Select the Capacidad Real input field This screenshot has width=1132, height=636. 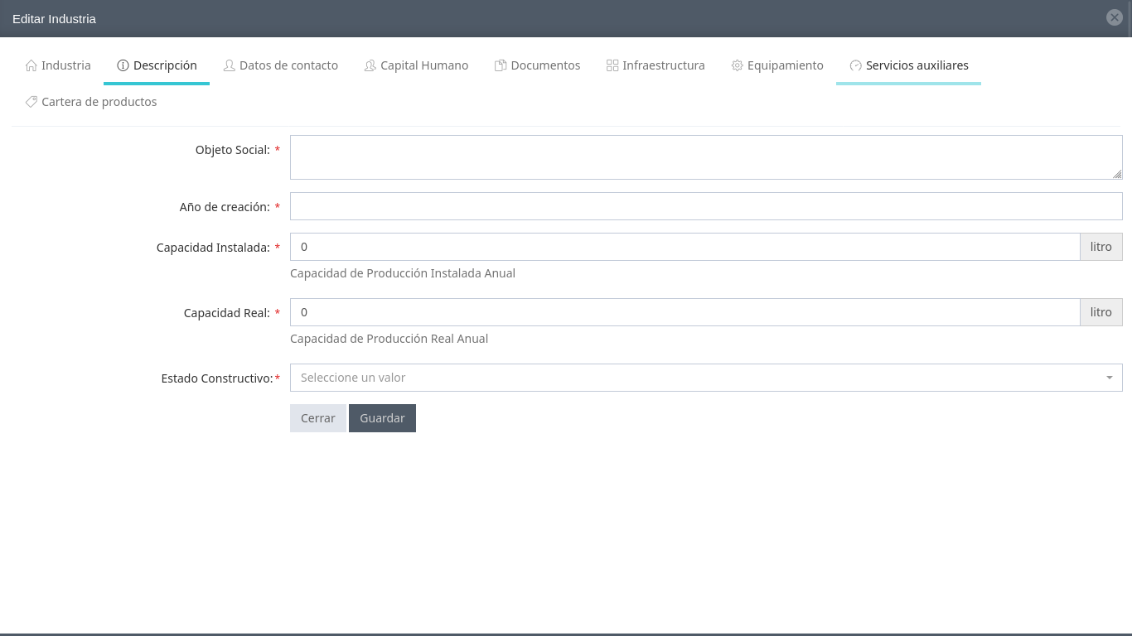684,312
